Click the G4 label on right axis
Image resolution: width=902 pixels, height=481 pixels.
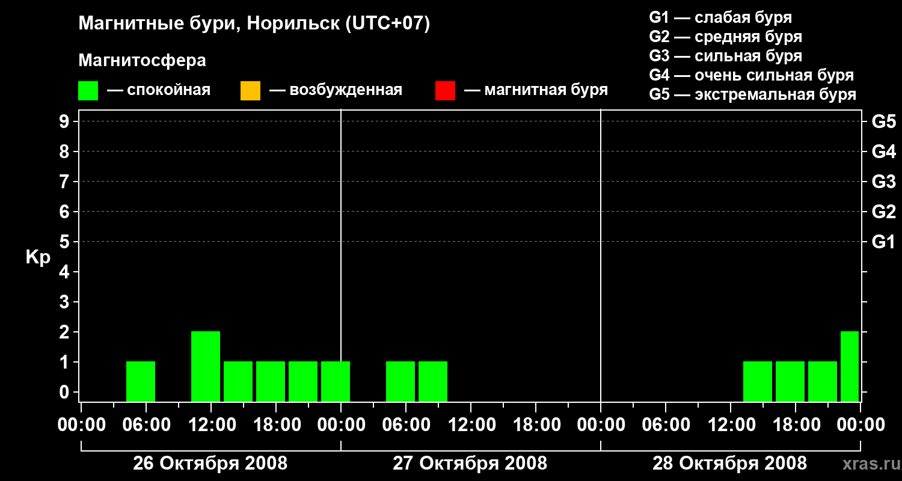point(884,152)
